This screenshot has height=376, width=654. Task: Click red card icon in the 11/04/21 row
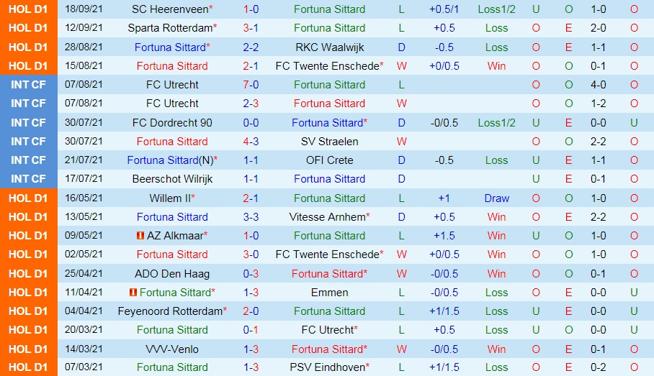[x=133, y=293]
